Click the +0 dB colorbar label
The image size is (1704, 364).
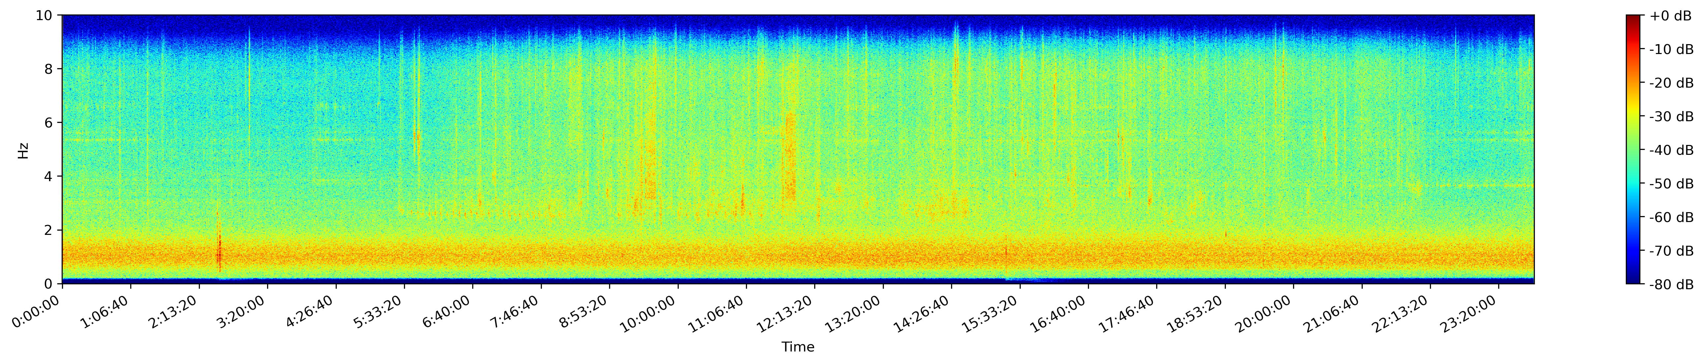coord(1670,16)
